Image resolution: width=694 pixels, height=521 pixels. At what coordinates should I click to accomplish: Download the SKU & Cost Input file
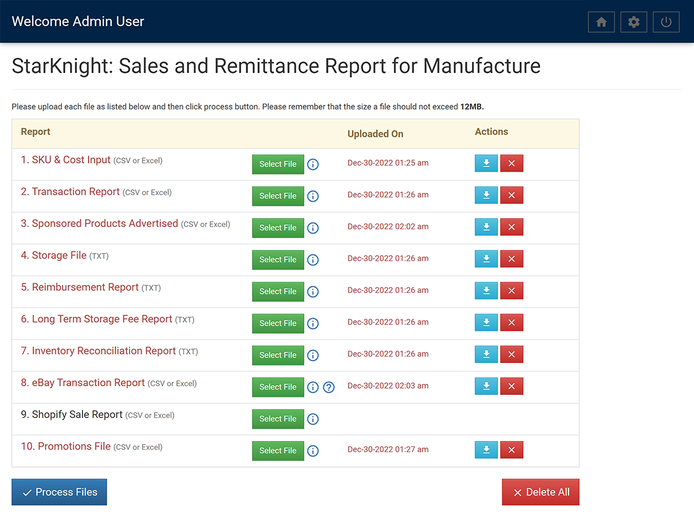click(486, 163)
